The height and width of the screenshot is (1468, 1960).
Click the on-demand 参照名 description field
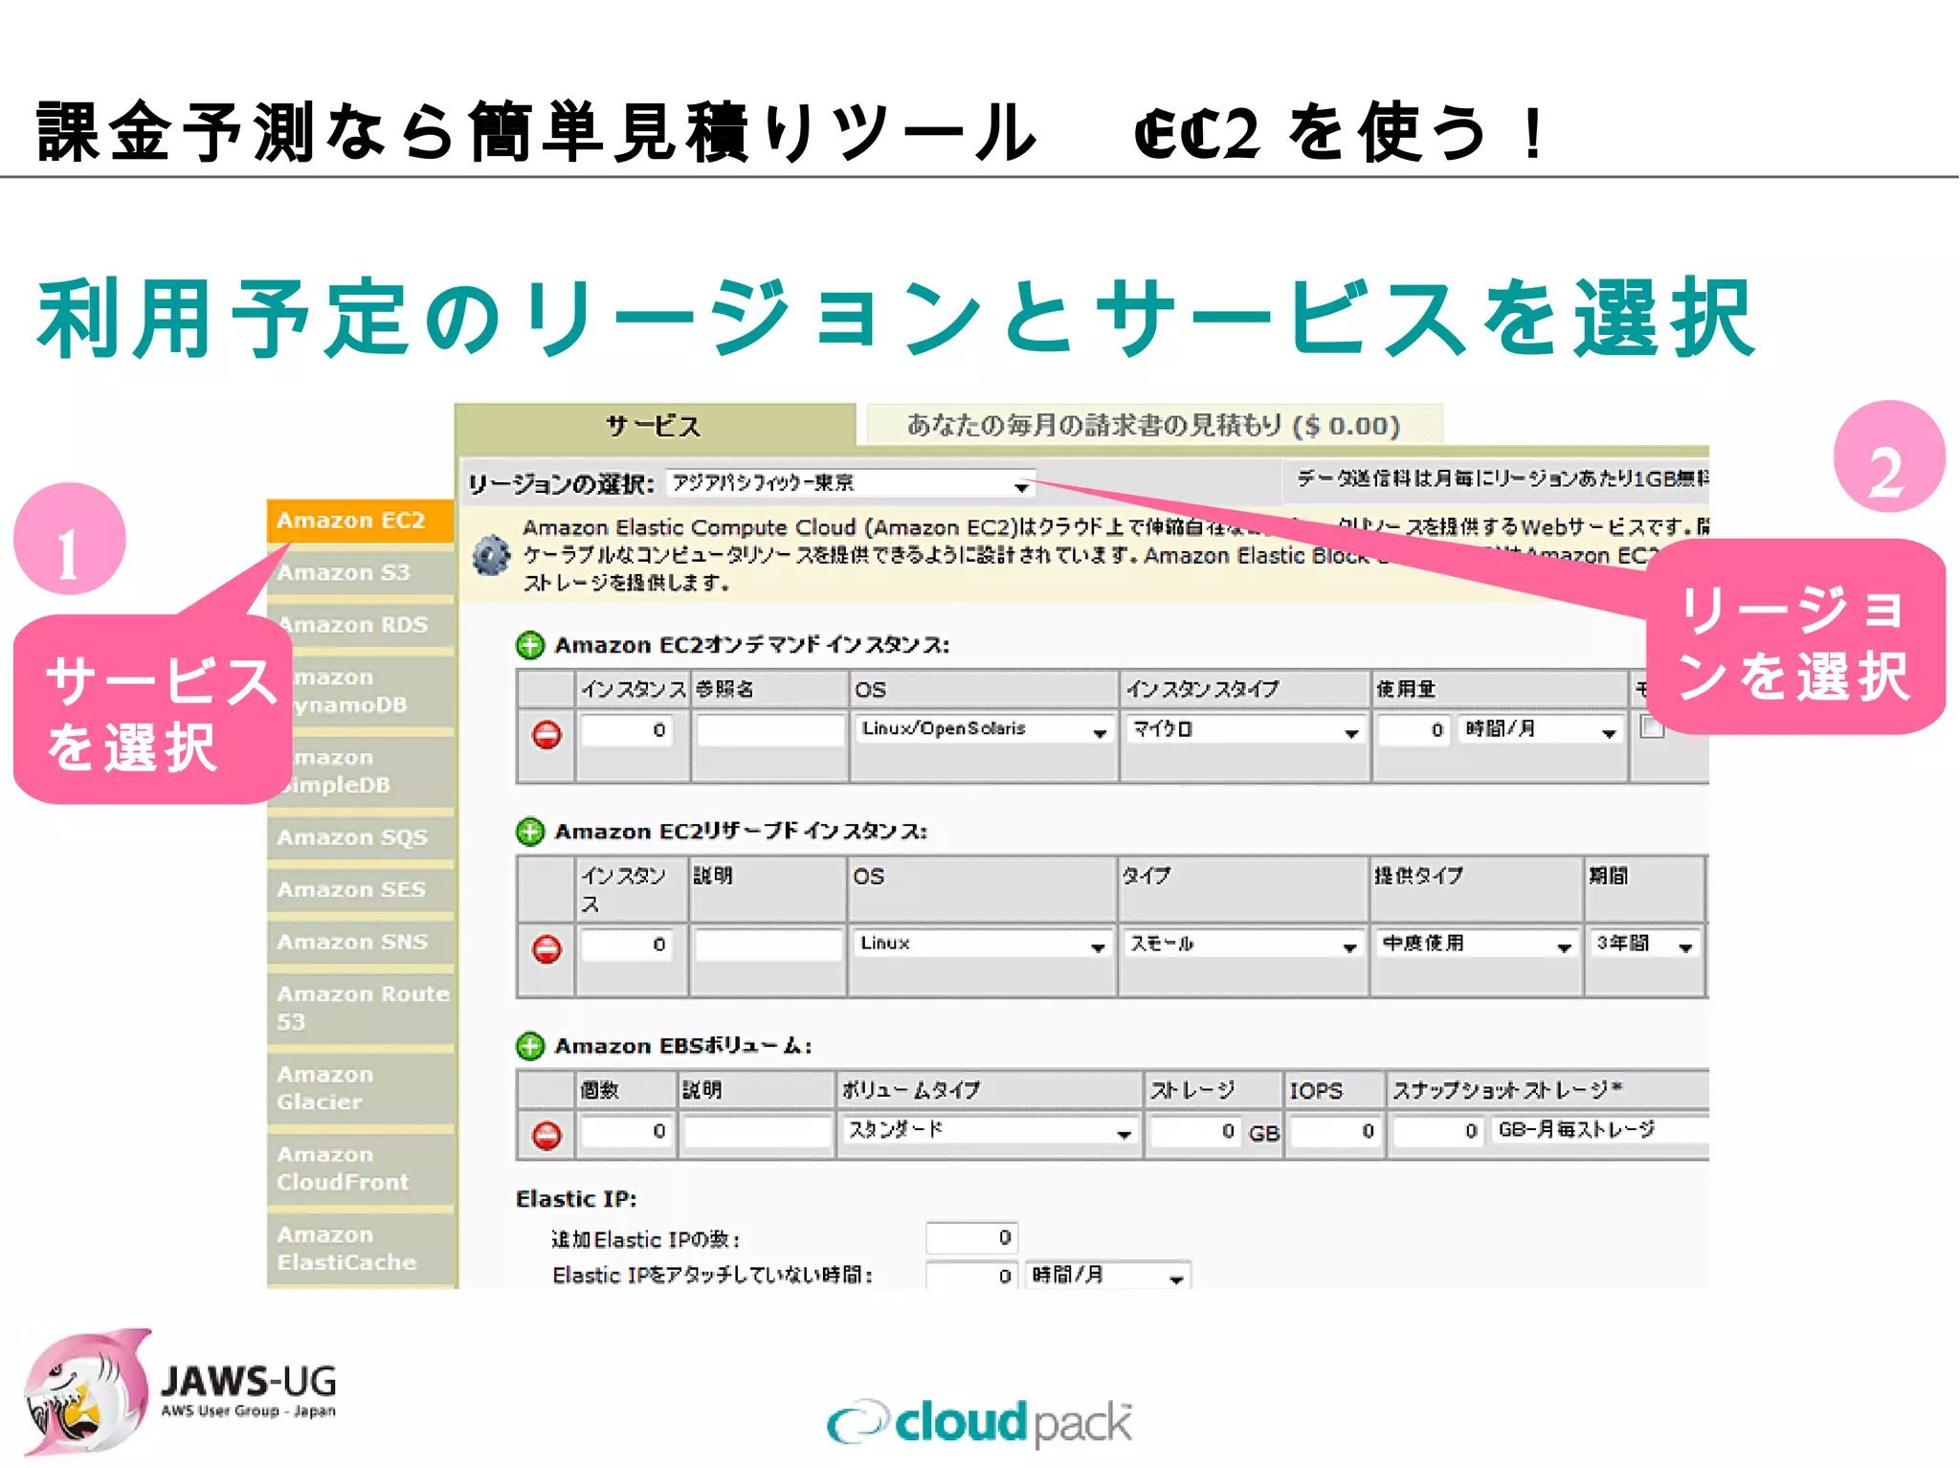[769, 730]
